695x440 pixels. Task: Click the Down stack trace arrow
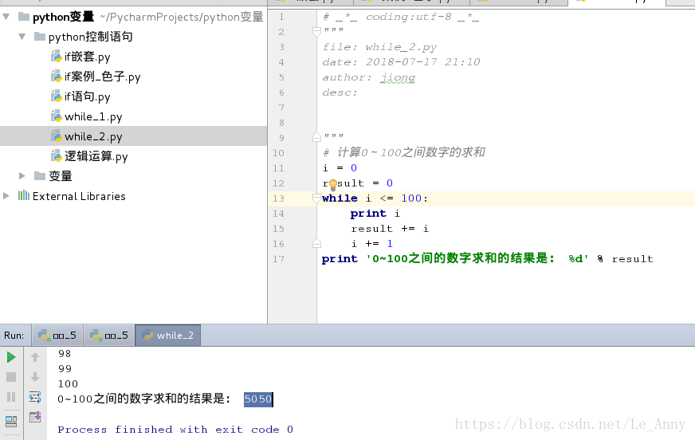pyautogui.click(x=35, y=377)
